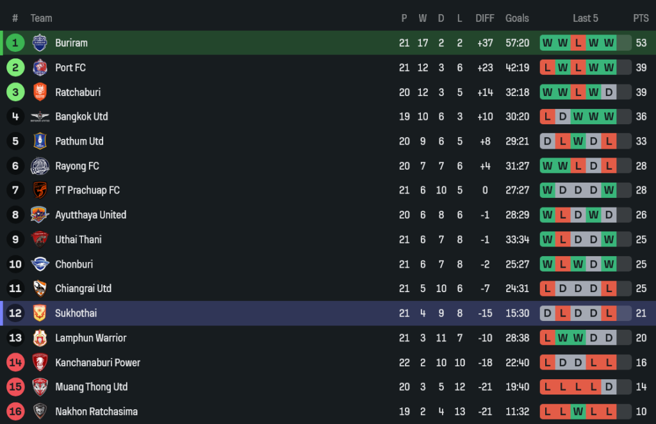Click the Chonburi shark logo icon
The width and height of the screenshot is (656, 424).
[x=40, y=264]
